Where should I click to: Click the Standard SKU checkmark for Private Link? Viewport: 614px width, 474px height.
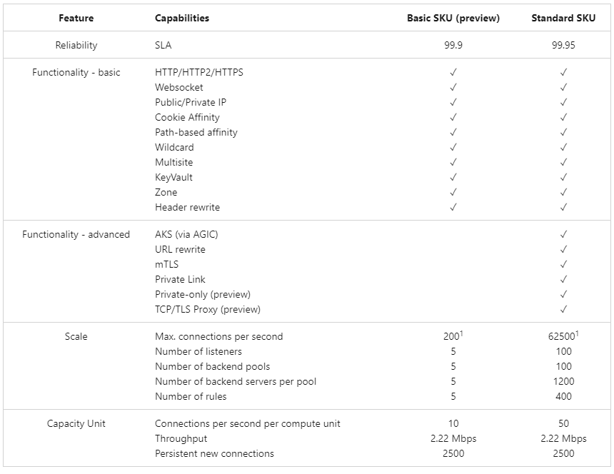coord(563,279)
